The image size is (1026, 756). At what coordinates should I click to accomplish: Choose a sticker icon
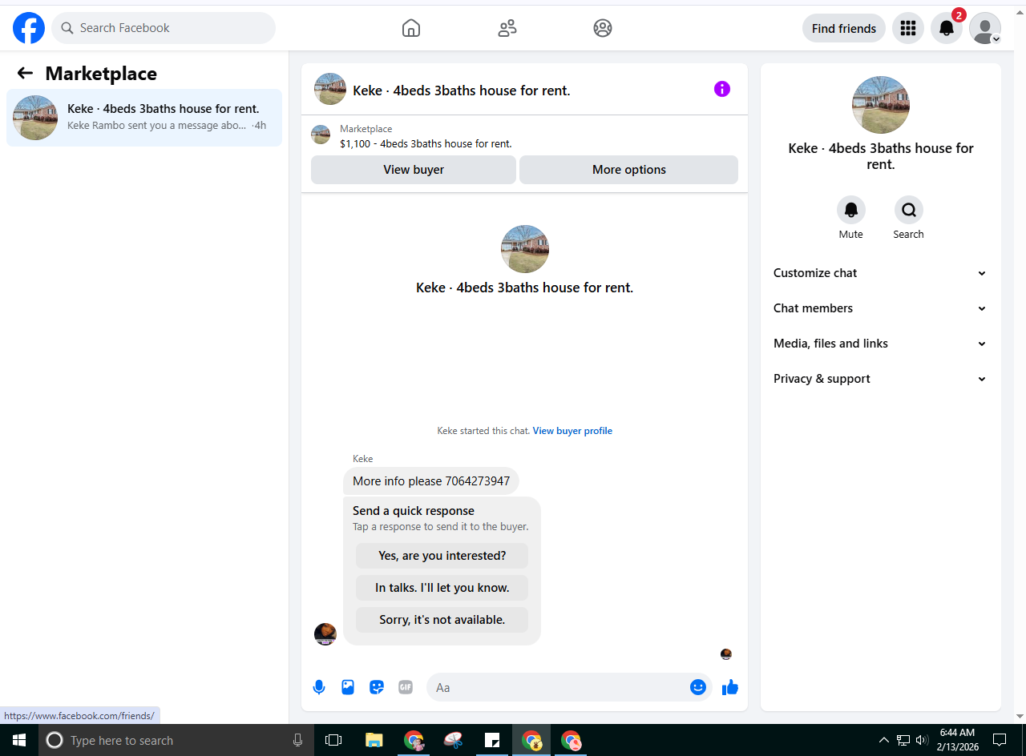[x=377, y=687]
